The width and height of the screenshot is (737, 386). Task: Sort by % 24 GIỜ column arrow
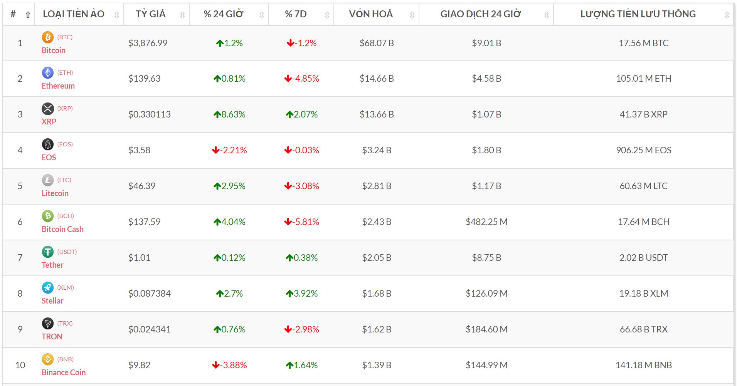[262, 15]
